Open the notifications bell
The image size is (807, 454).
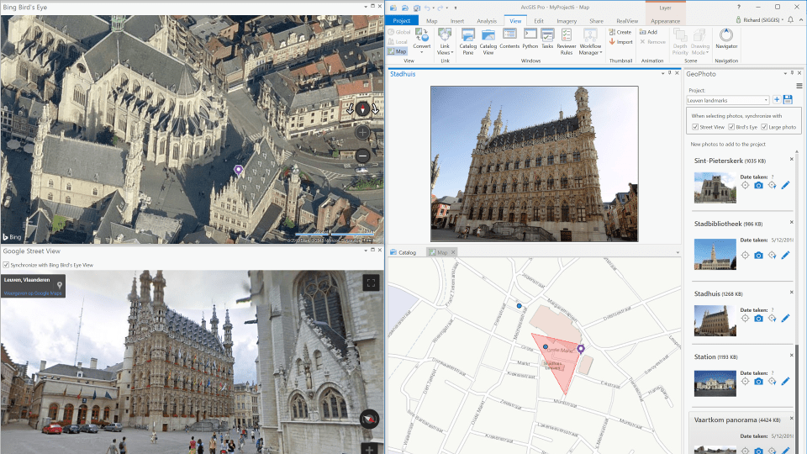(790, 20)
